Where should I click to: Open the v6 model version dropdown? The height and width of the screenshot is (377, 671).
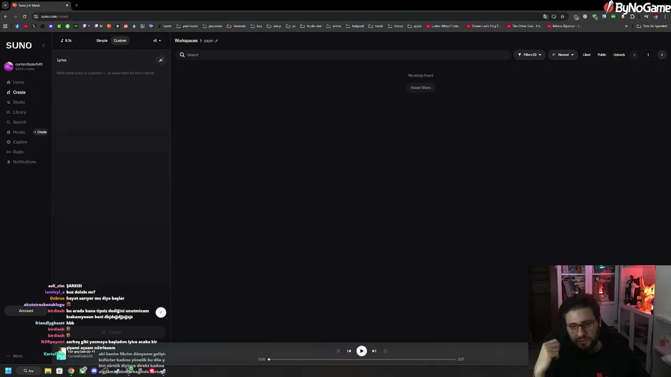(x=157, y=40)
